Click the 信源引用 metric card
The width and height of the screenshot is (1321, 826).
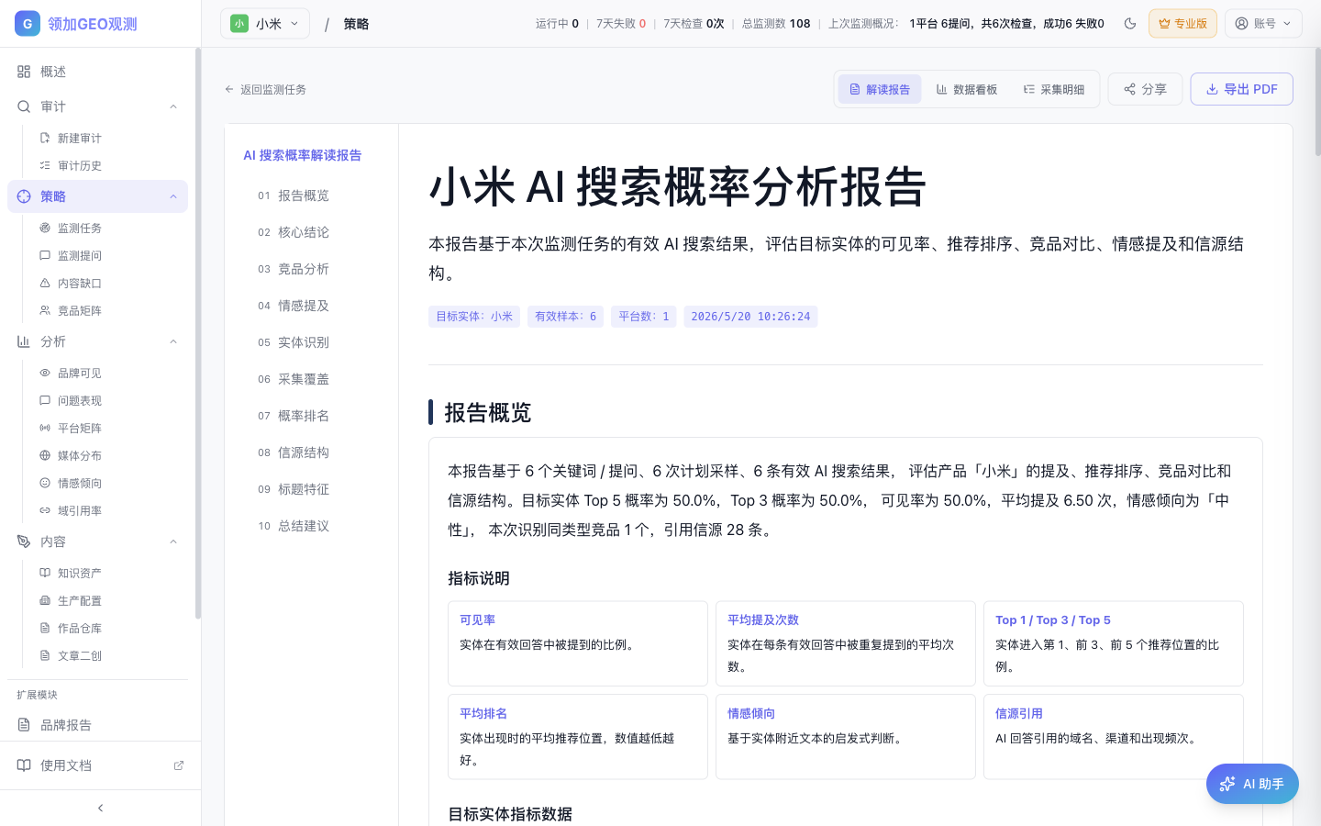click(1114, 737)
